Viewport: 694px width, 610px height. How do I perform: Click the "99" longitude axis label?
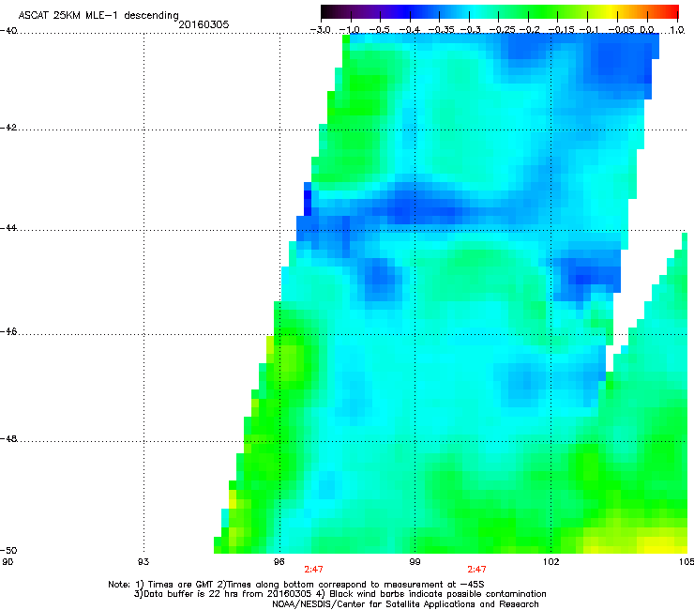pos(415,562)
